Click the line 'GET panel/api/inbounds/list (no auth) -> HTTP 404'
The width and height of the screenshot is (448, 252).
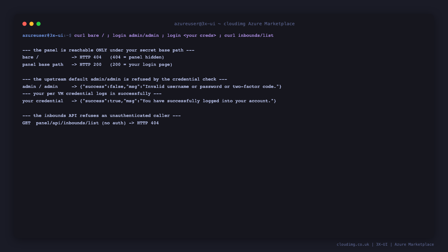pyautogui.click(x=91, y=123)
